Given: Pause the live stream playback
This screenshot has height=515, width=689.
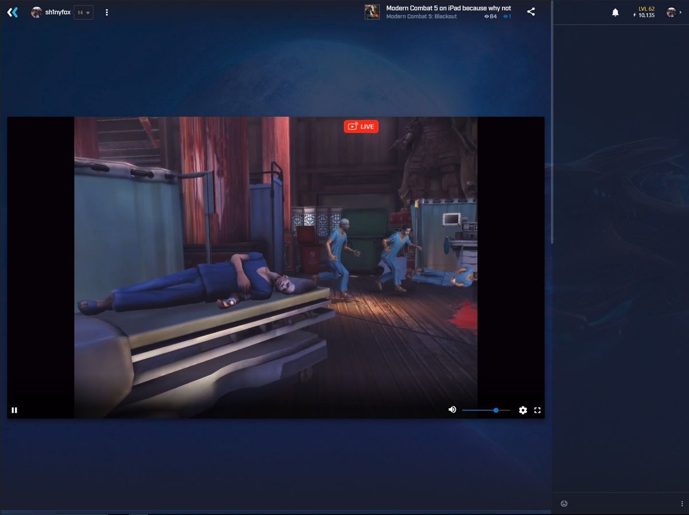Looking at the screenshot, I should pyautogui.click(x=14, y=409).
